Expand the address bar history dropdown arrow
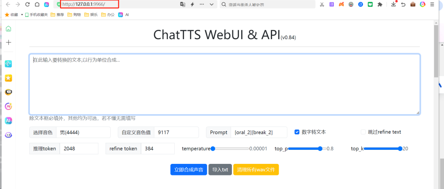This screenshot has width=444, height=189. [x=212, y=4]
